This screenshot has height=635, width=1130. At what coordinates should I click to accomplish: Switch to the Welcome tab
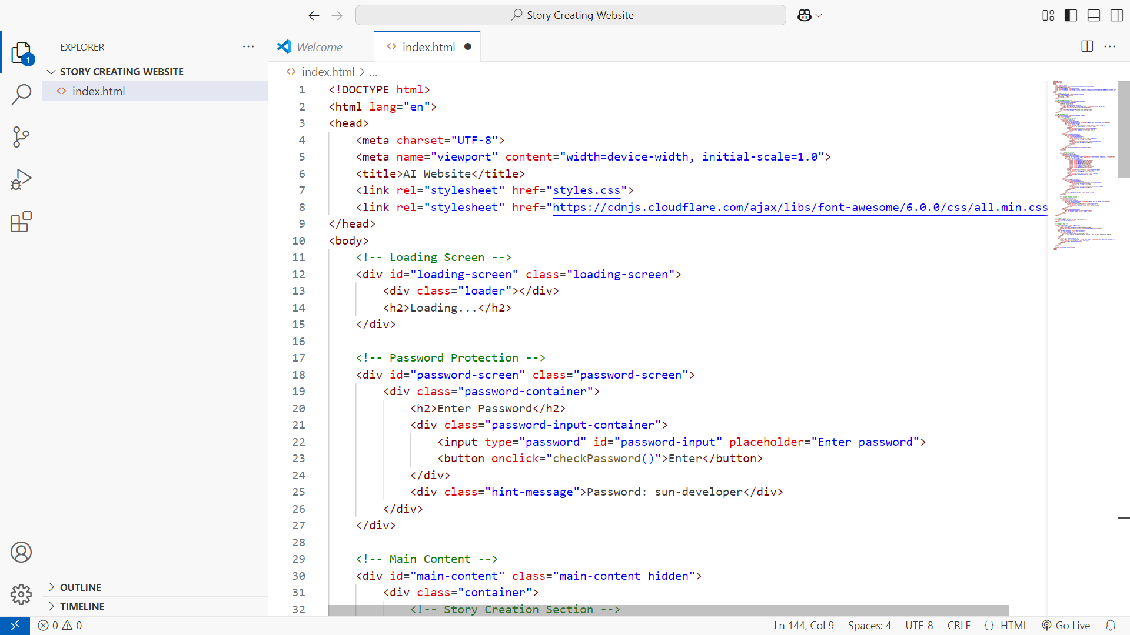[320, 46]
